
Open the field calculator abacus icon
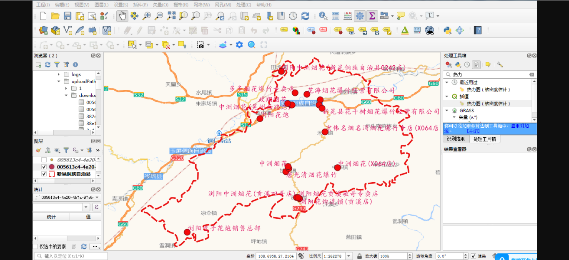point(348,16)
